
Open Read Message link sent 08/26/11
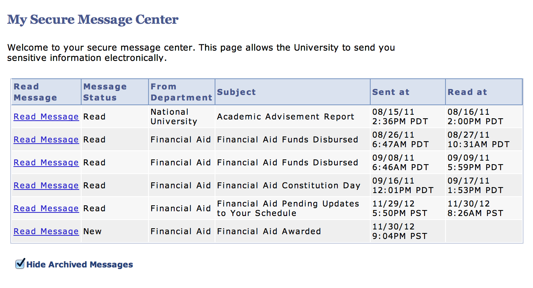(46, 140)
